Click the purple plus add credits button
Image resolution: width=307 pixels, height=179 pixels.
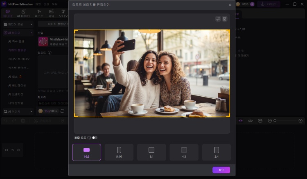click(252, 4)
